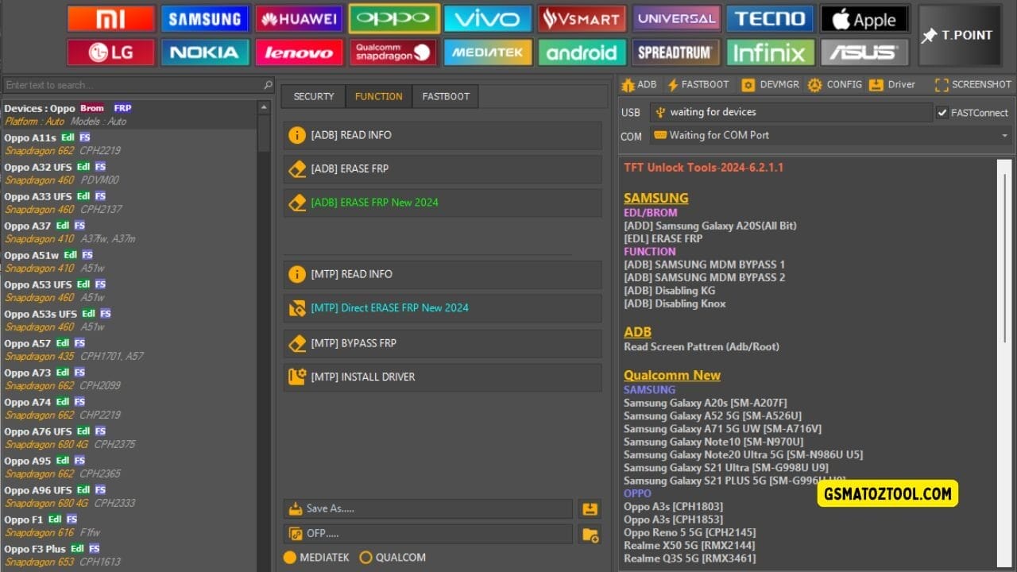Open the FASTBOOT tab
This screenshot has height=572, width=1017.
click(x=445, y=96)
